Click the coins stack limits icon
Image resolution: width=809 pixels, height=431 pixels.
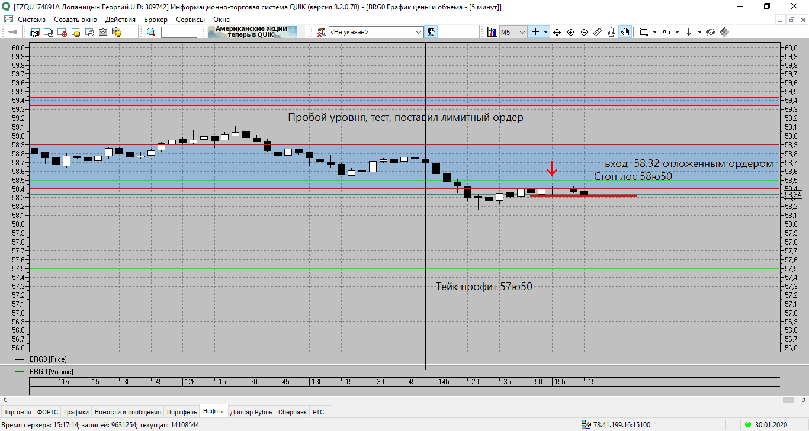pos(117,32)
